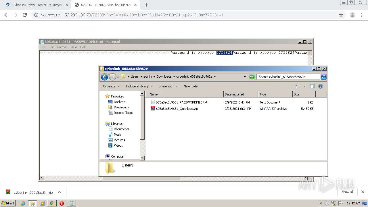Show hidden system tray icons
This screenshot has height=207, width=368.
click(321, 203)
